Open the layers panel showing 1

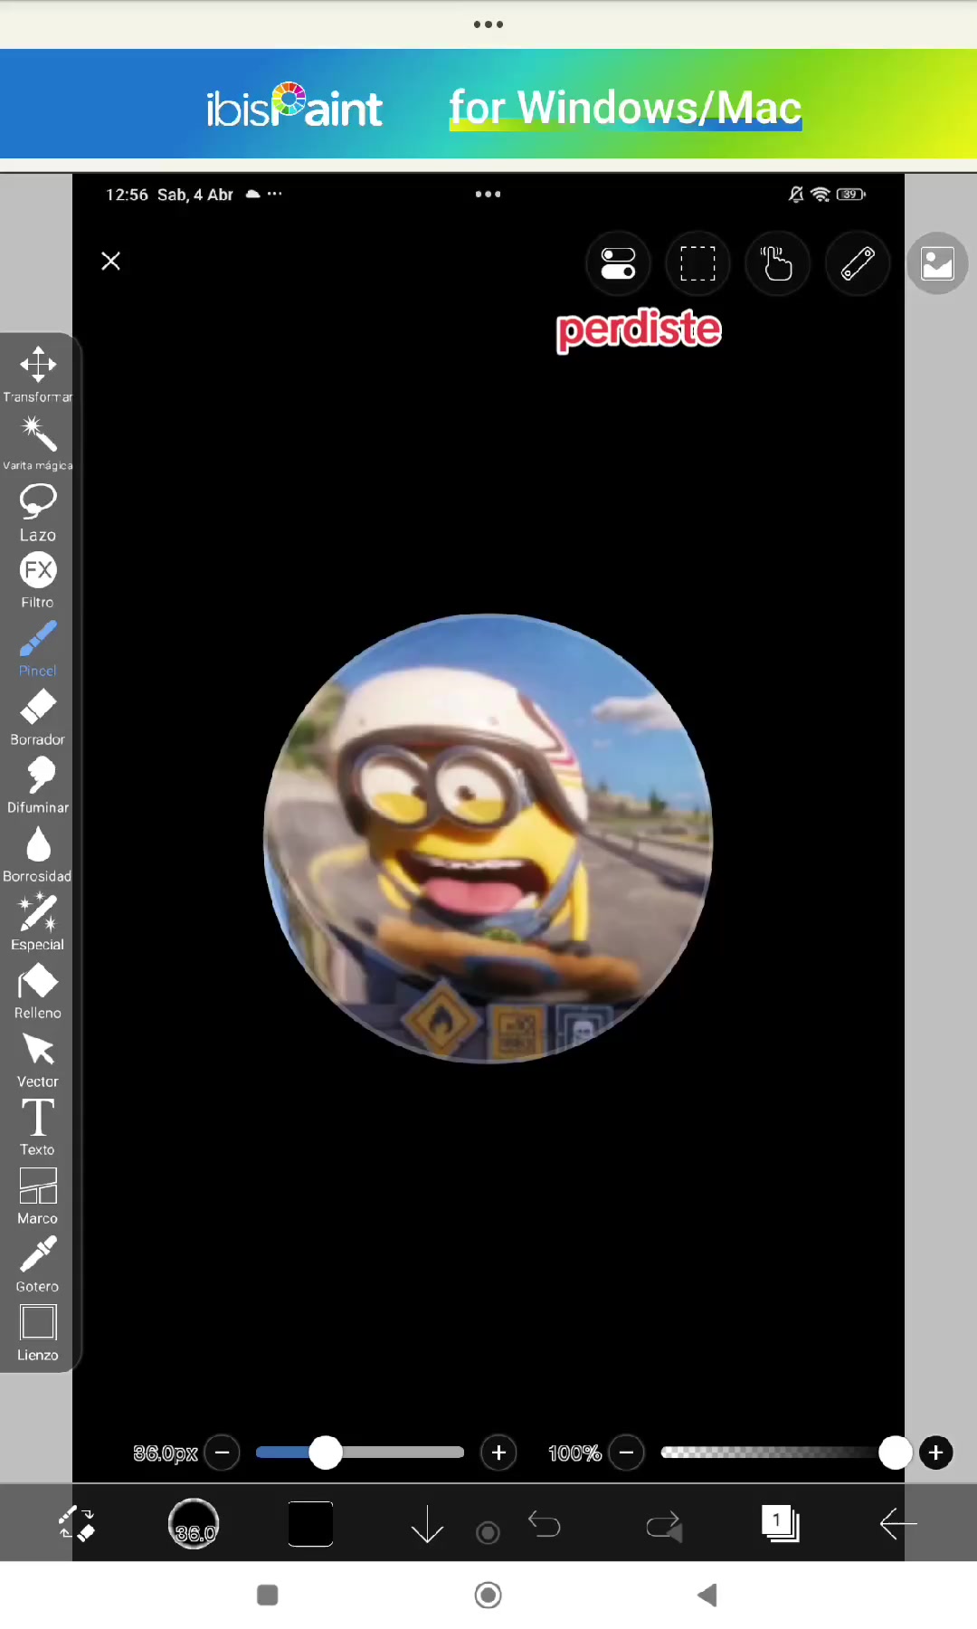coord(781,1523)
